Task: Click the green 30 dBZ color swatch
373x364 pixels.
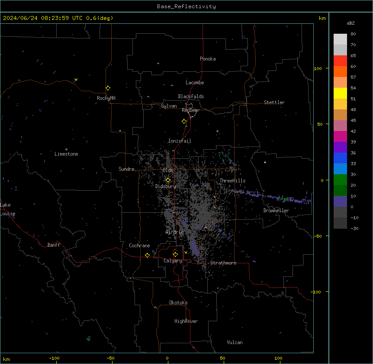Action: tap(340, 180)
